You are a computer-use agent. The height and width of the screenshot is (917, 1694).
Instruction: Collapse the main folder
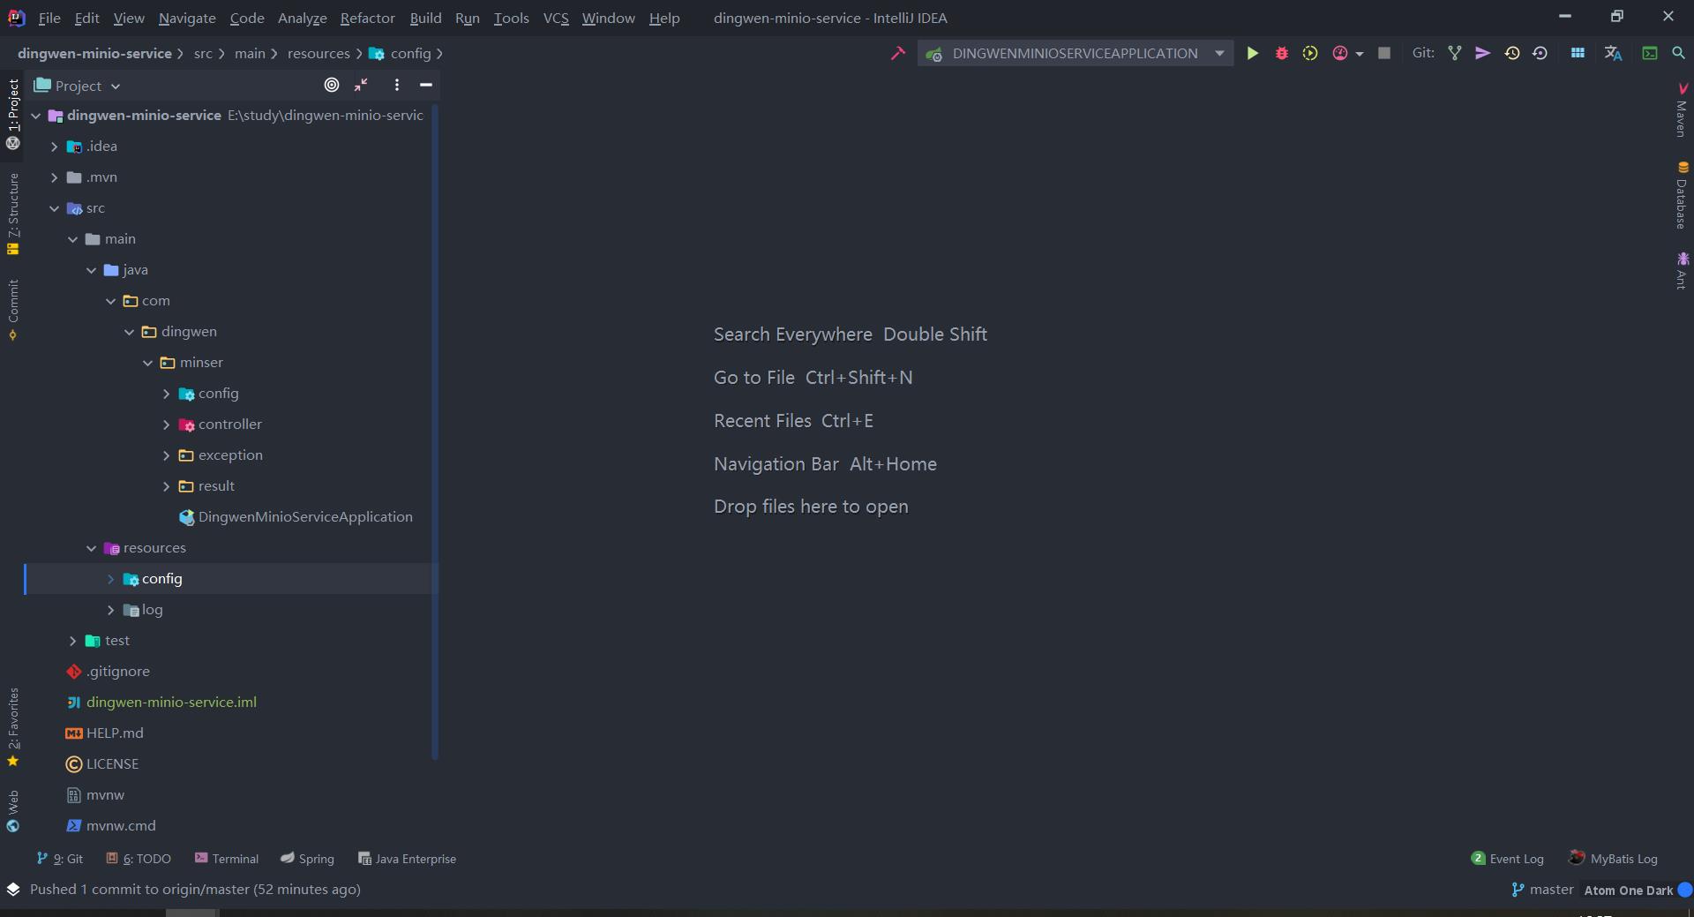[x=72, y=239]
